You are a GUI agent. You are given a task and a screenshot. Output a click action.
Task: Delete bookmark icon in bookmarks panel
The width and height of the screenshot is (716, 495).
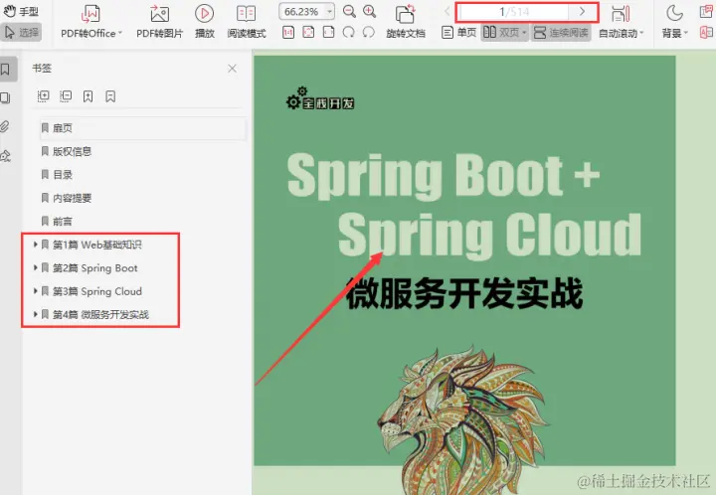110,95
